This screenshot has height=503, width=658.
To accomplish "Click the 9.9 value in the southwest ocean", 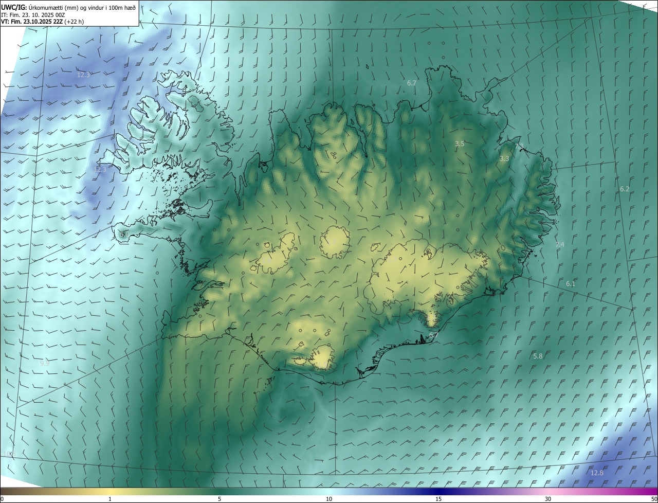I will tap(45, 363).
